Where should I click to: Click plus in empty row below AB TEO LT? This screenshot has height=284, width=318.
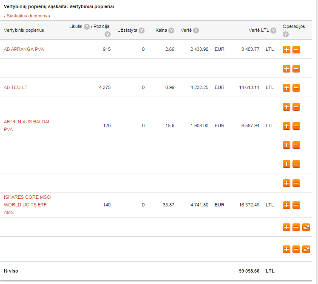coord(287,107)
